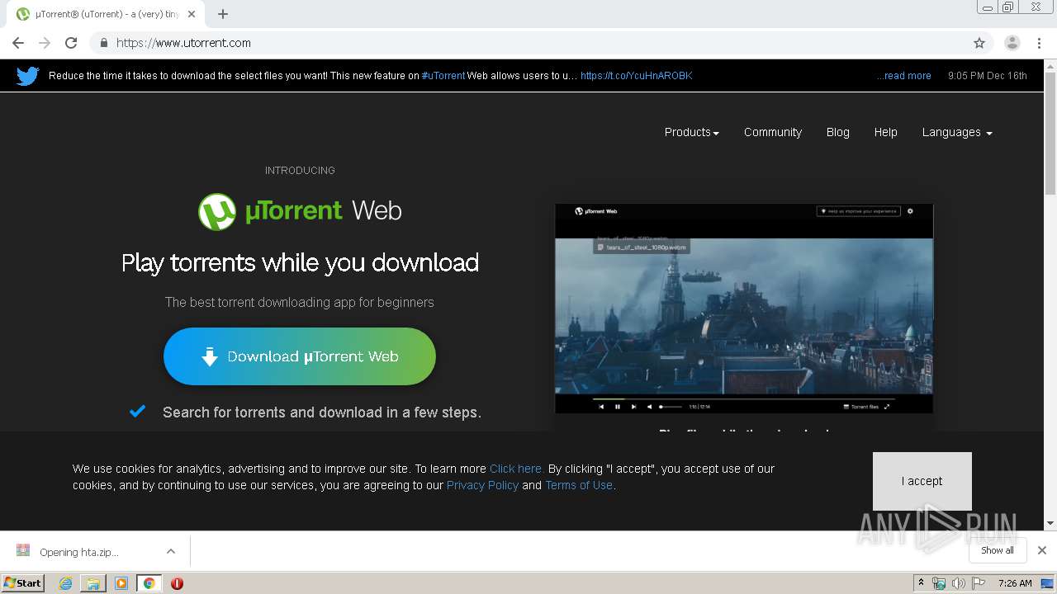Click the Action Center flag icon
Image resolution: width=1057 pixels, height=594 pixels.
[979, 583]
